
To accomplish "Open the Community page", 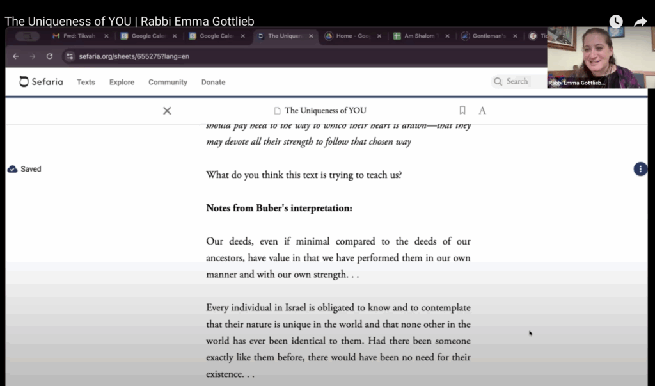I will (168, 82).
